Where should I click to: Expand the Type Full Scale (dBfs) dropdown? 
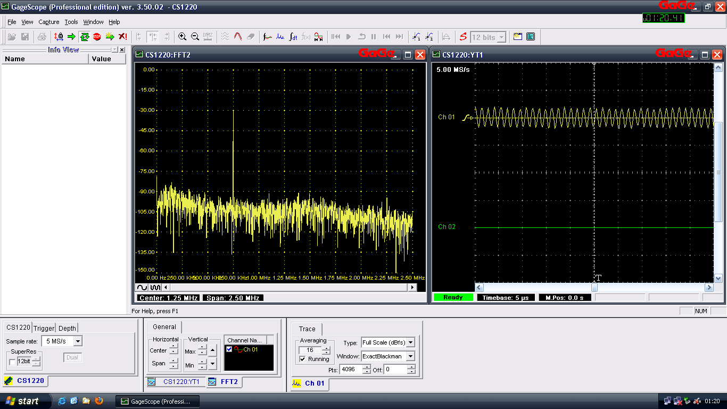point(410,343)
